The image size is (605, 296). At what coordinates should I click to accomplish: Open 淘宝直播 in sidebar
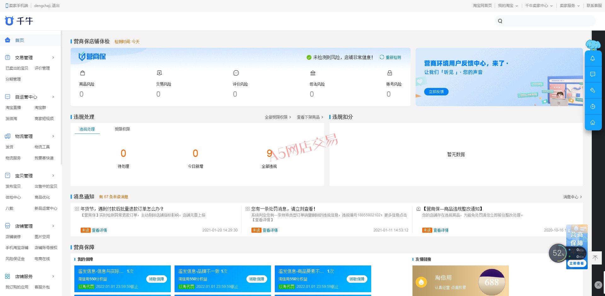click(x=13, y=107)
